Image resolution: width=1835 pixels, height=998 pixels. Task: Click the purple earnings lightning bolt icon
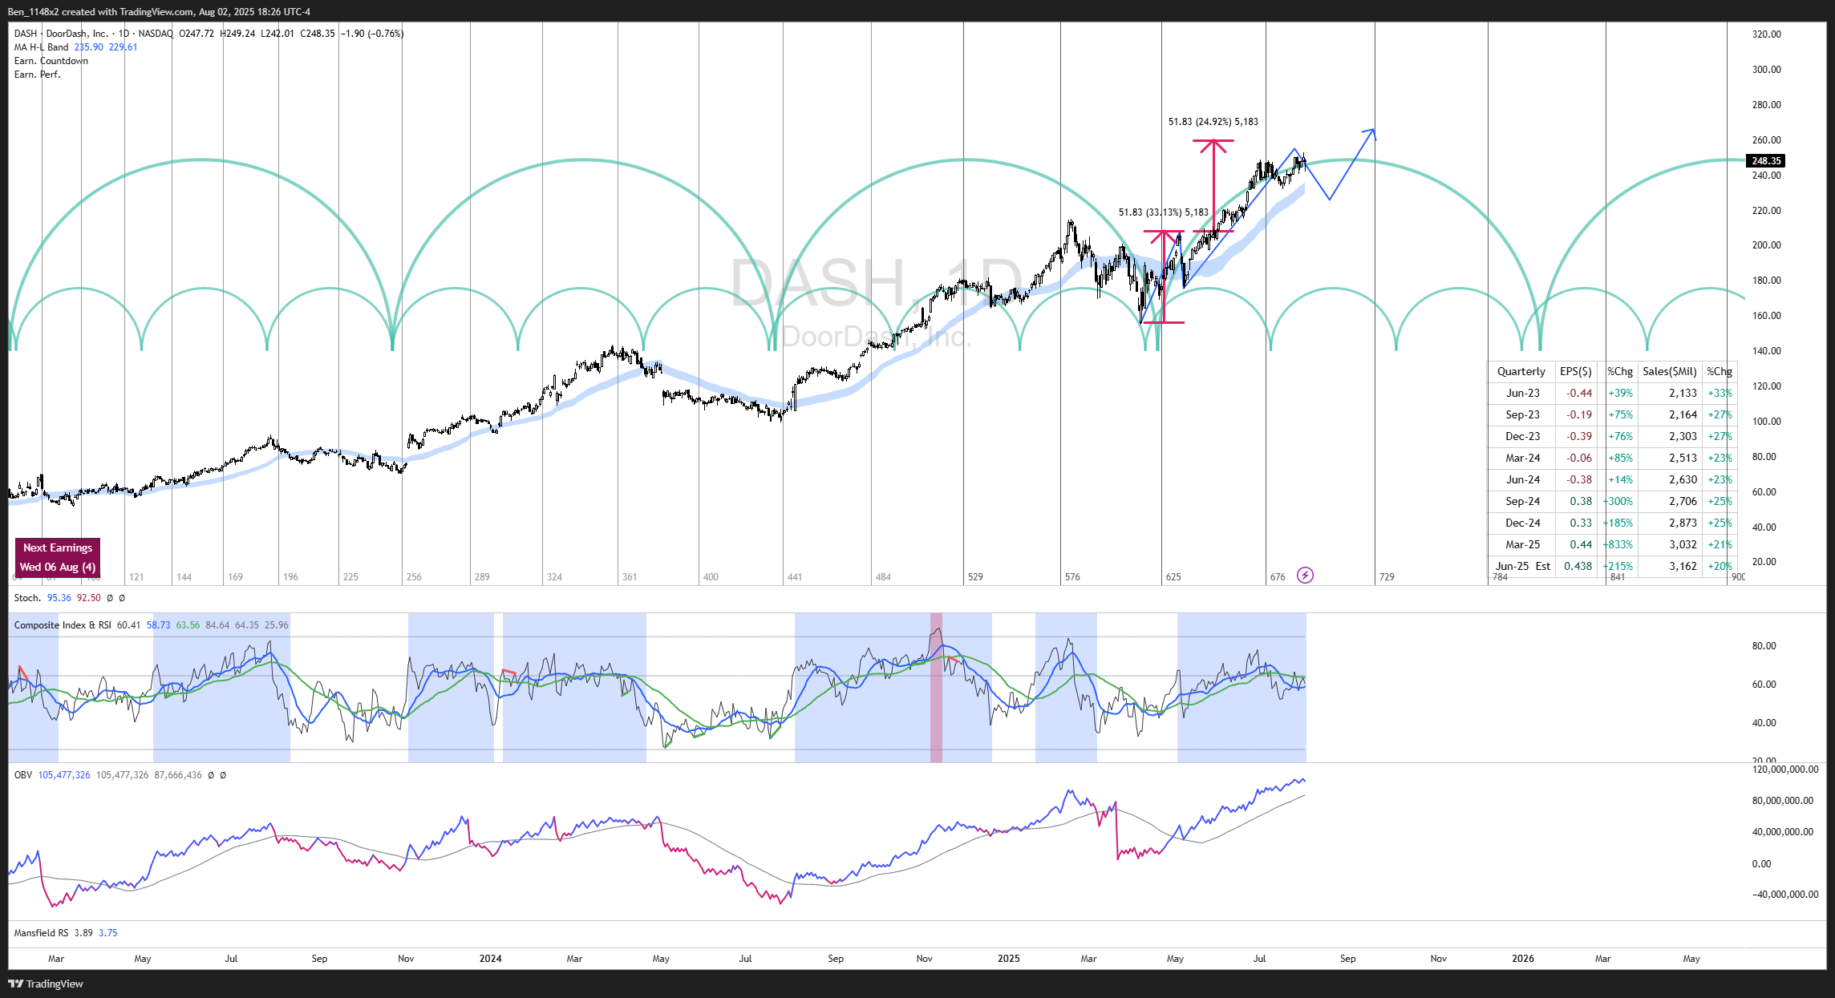tap(1305, 575)
